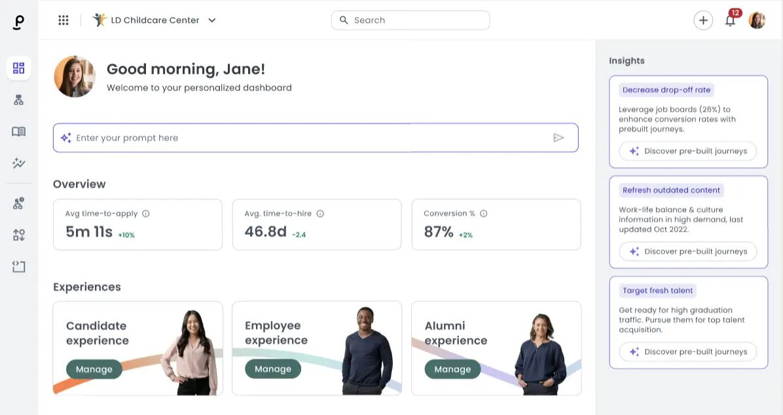Click Discover pre-built journeys under Decrease drop-off rate
Image resolution: width=783 pixels, height=415 pixels.
click(x=687, y=151)
